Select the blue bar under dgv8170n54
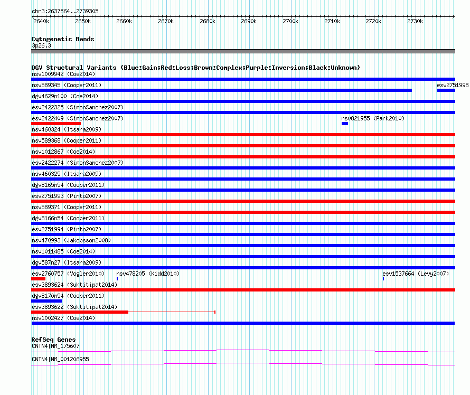This screenshot has height=395, width=470. [x=46, y=301]
